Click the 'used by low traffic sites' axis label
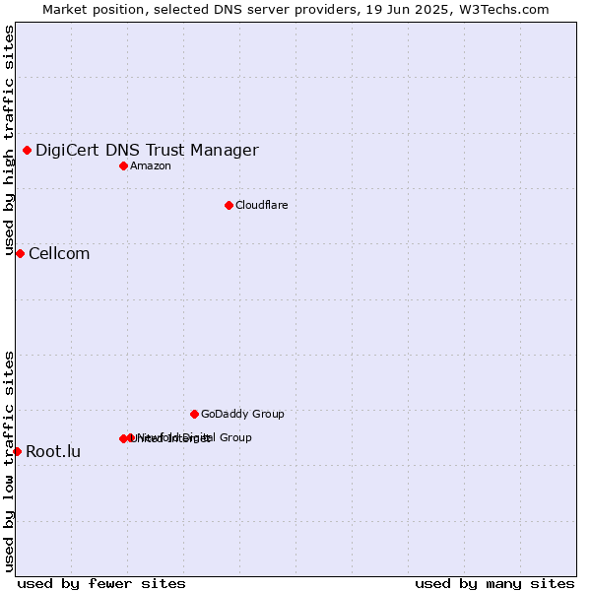 click(9, 462)
